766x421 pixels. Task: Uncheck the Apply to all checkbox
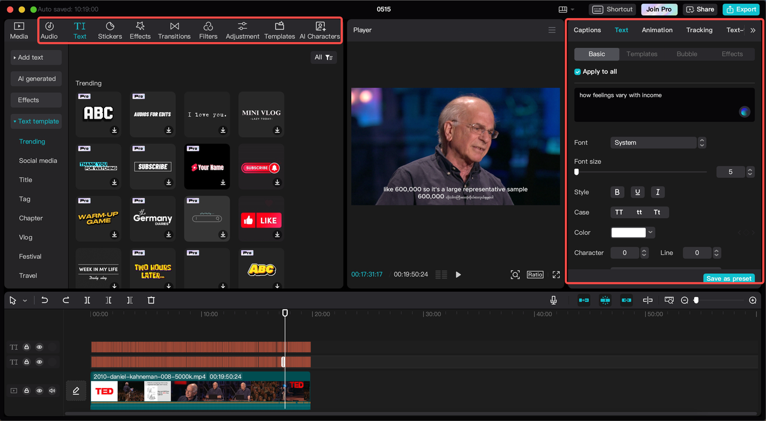click(577, 72)
